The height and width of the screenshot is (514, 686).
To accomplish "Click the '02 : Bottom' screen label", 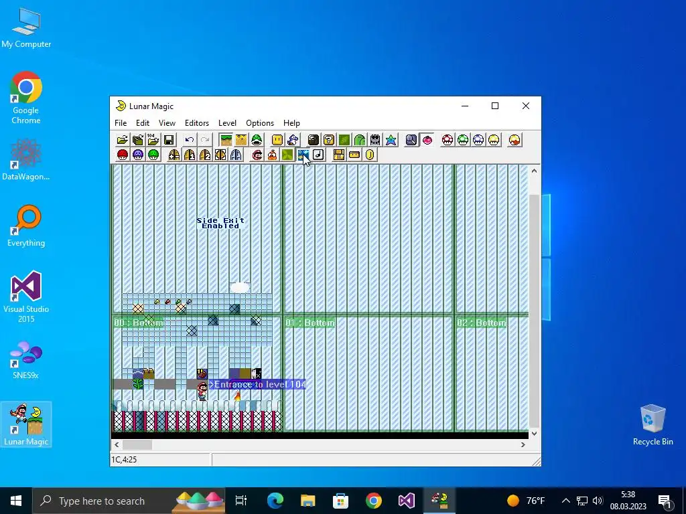I will 481,323.
